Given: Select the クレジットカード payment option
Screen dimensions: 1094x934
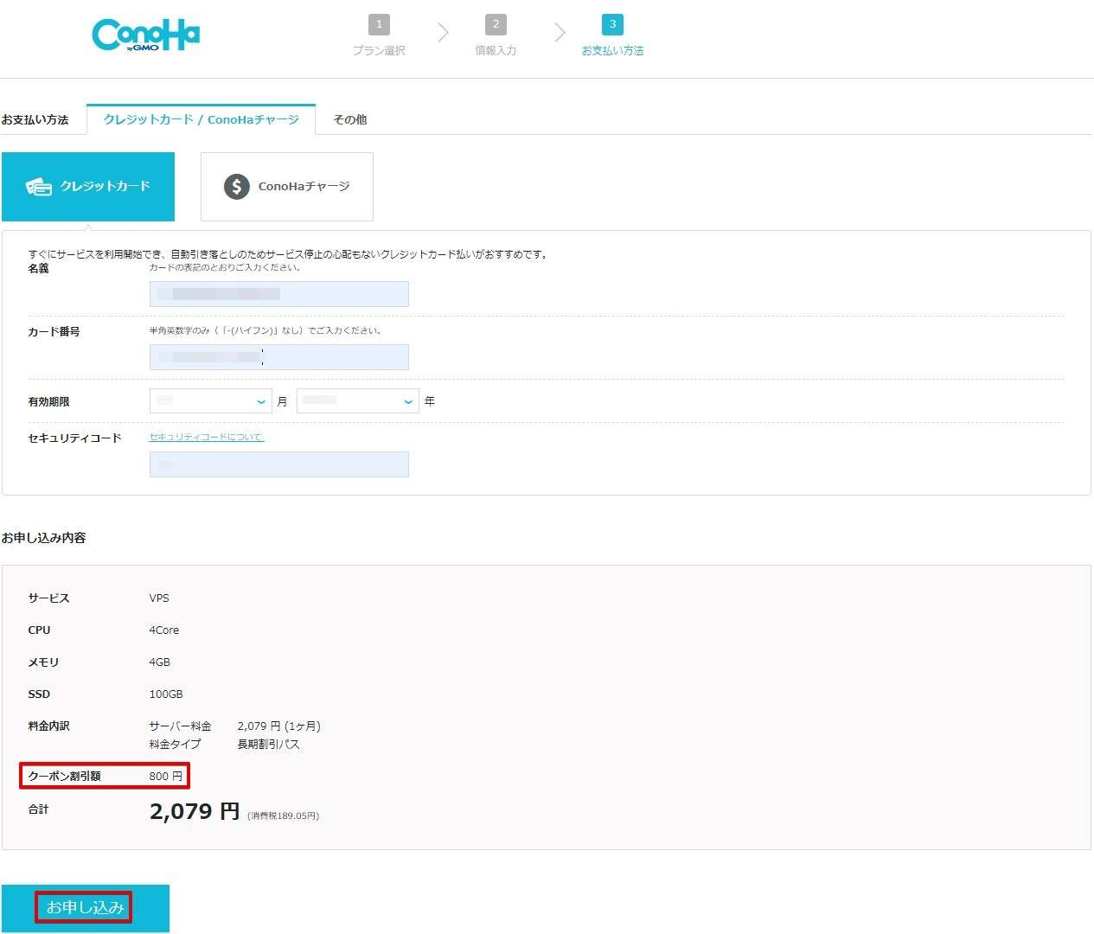Looking at the screenshot, I should 88,187.
